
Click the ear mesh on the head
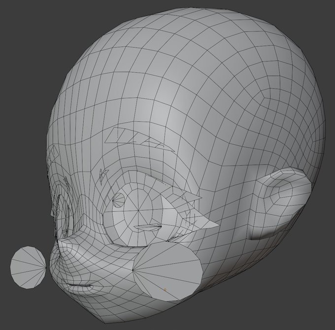tap(280, 203)
